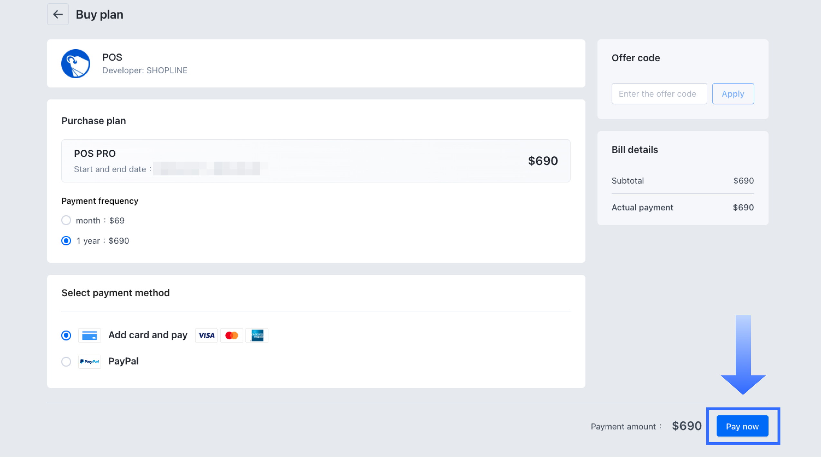Apply the offer code

point(733,94)
